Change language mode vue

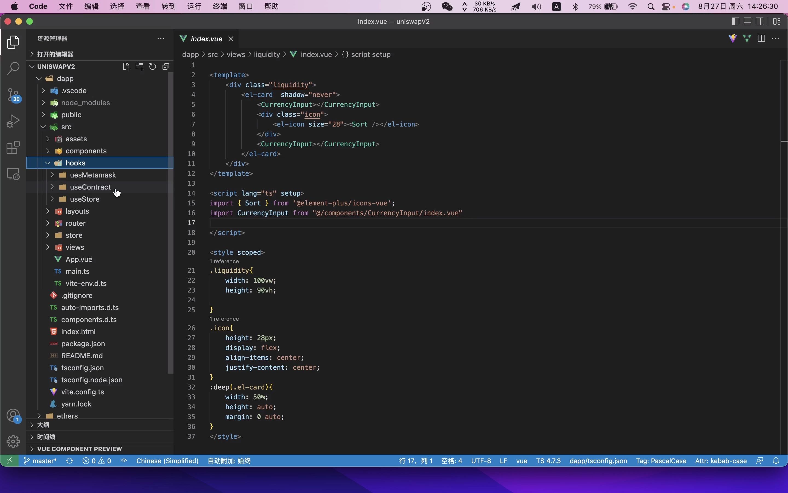(522, 461)
